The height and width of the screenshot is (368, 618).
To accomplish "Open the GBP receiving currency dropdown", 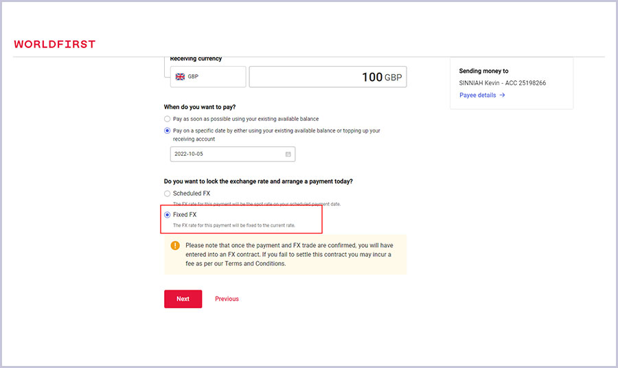I will pos(208,77).
